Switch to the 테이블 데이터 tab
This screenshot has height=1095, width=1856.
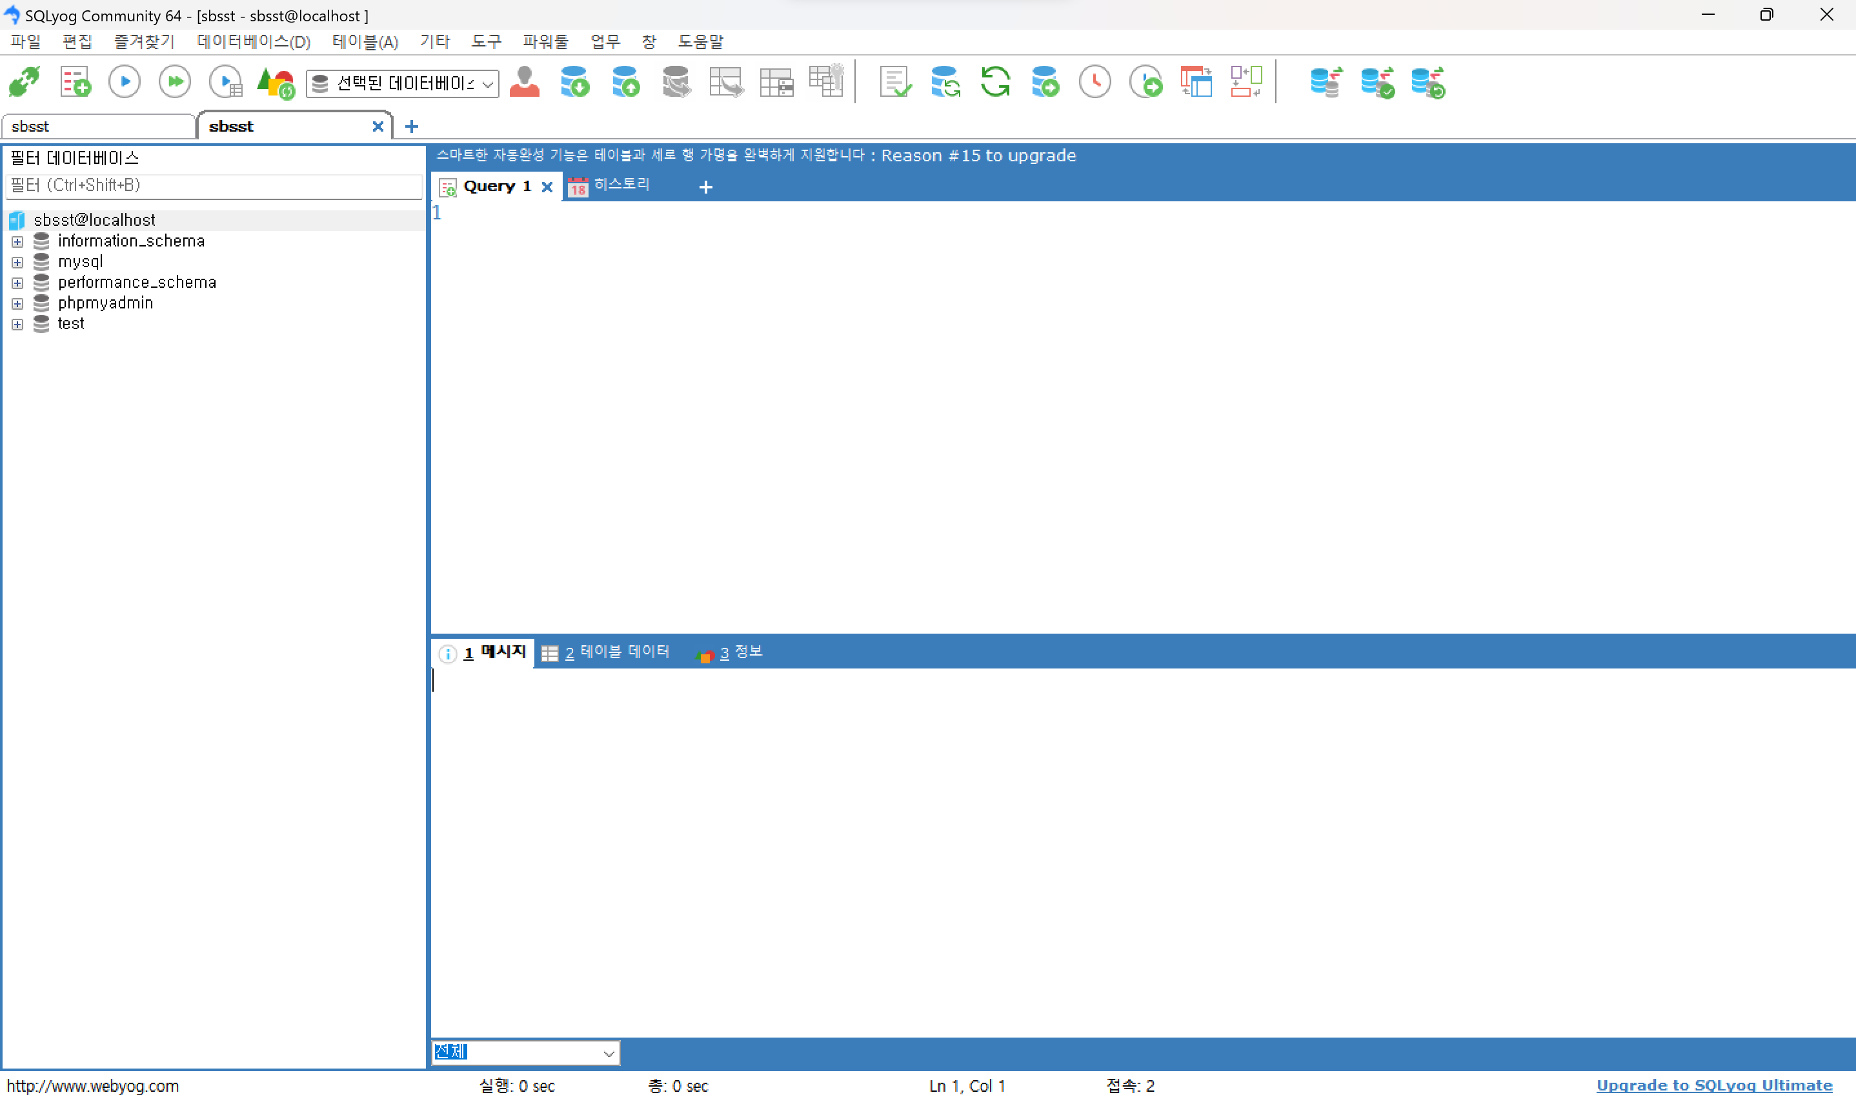point(606,652)
